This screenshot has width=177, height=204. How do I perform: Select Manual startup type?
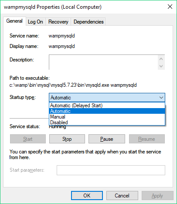107,117
